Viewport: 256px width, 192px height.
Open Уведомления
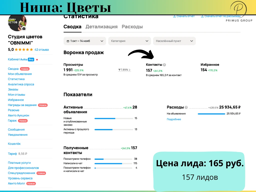[18, 135]
